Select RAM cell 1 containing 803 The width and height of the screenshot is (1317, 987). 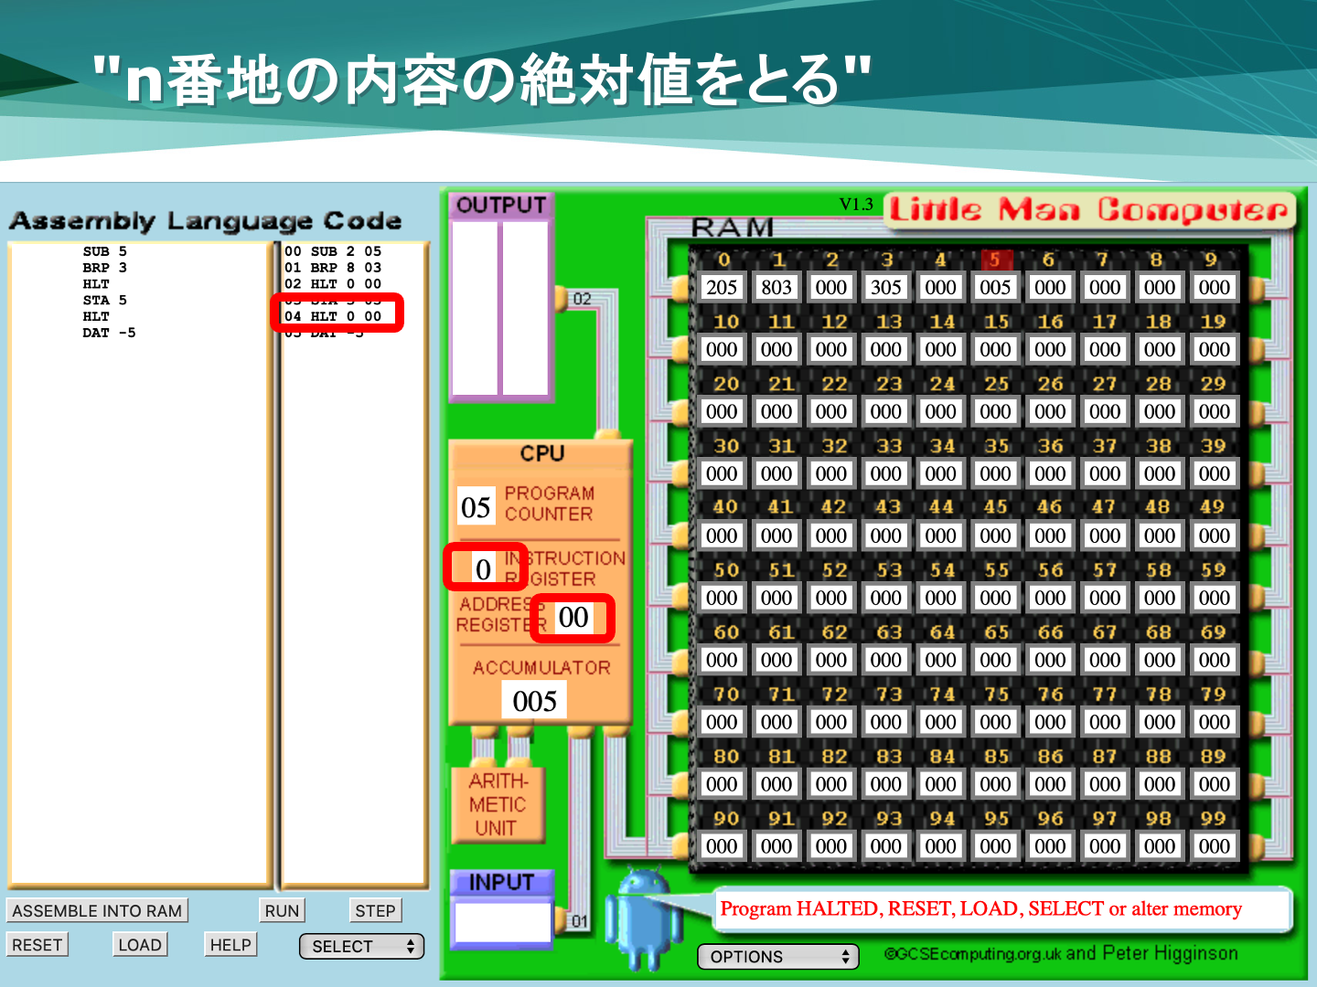776,287
